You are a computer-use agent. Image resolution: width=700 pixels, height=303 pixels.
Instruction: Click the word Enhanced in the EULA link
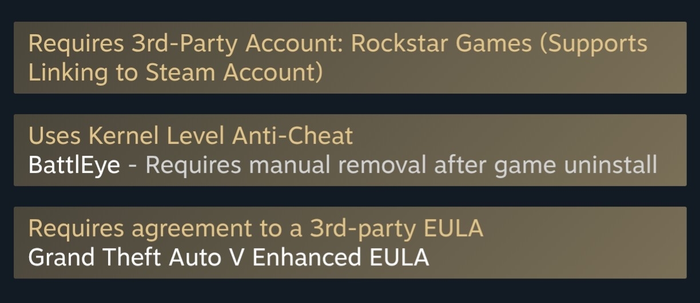(307, 258)
